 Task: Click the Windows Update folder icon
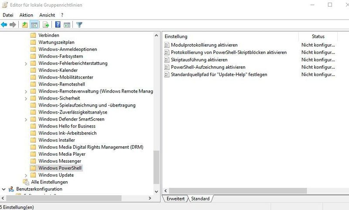coord(33,175)
